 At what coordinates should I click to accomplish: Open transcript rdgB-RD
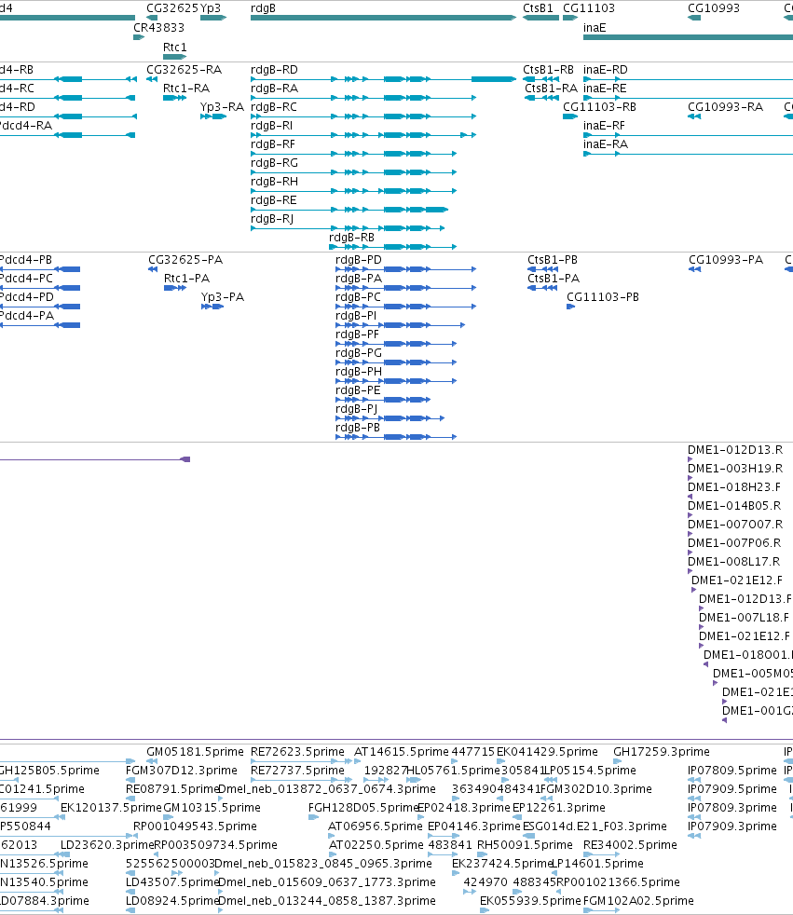coord(274,70)
